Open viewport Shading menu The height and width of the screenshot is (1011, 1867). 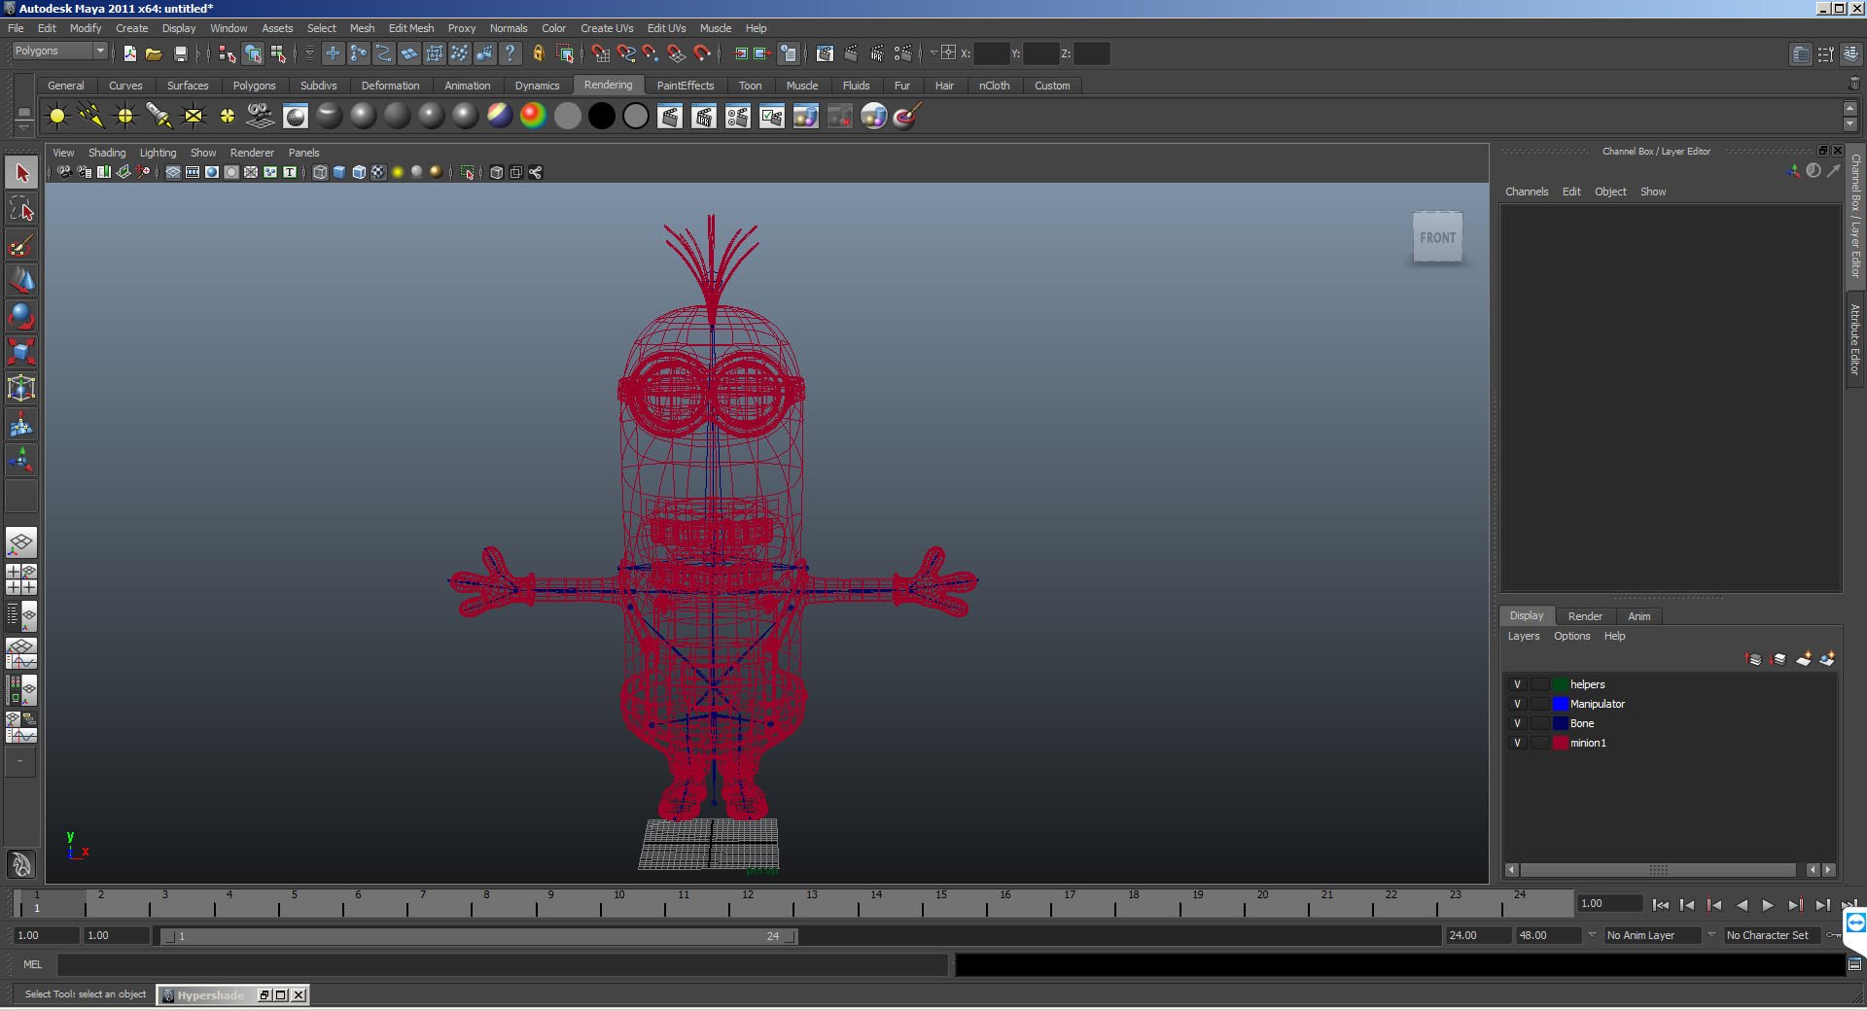point(107,153)
